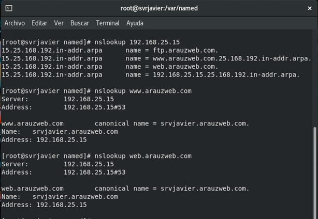Click the root@svrjavier:/var/named window title
The height and width of the screenshot is (219, 318).
pyautogui.click(x=159, y=8)
